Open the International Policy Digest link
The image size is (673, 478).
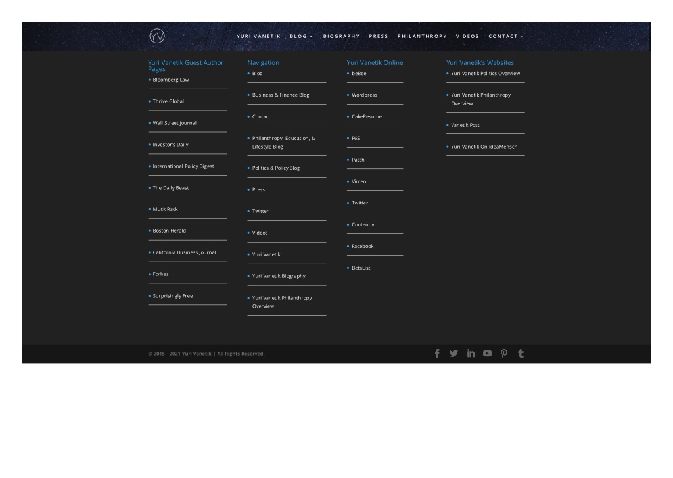coord(183,166)
